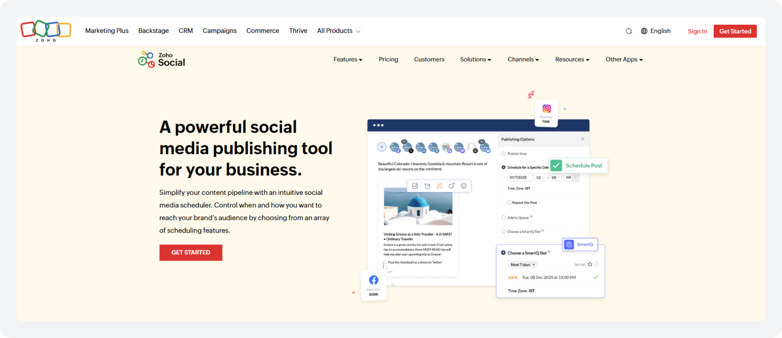Select the Facebook-badged channel avatar
Image resolution: width=782 pixels, height=338 pixels.
click(x=395, y=148)
